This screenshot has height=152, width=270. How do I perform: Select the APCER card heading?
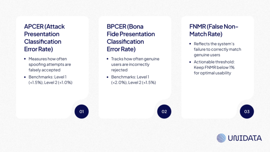[x=44, y=38]
